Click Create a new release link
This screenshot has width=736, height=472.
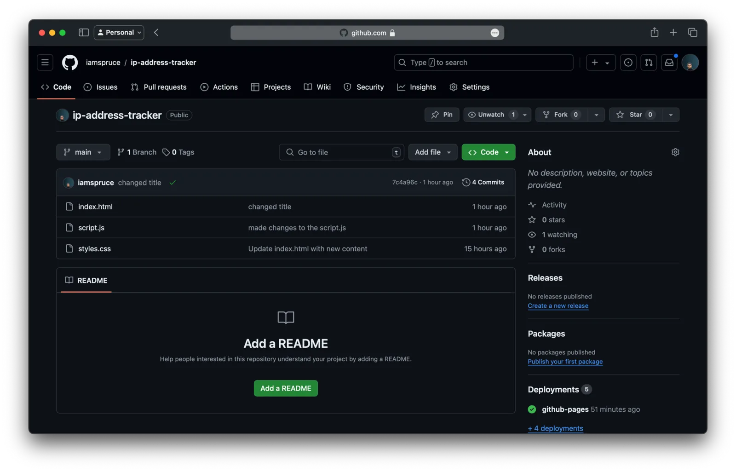click(558, 306)
